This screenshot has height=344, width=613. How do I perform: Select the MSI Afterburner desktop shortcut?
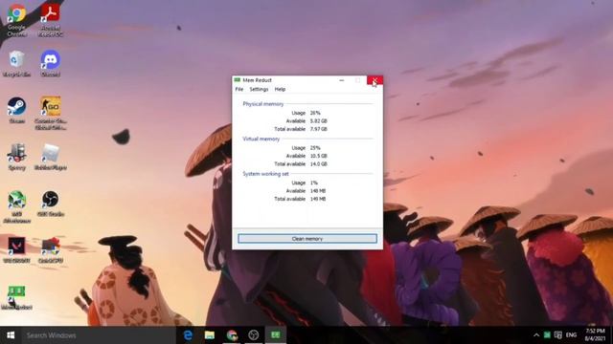coord(17,206)
